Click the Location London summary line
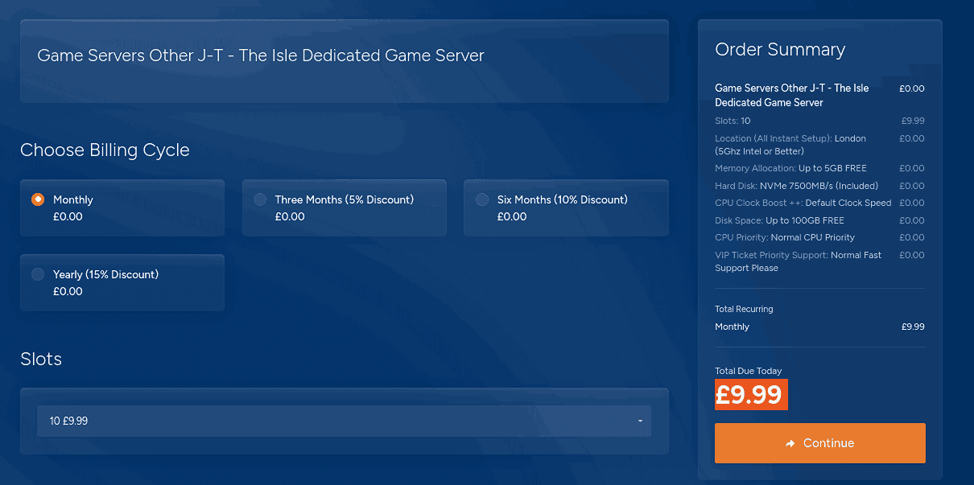The height and width of the screenshot is (485, 974). (x=790, y=145)
